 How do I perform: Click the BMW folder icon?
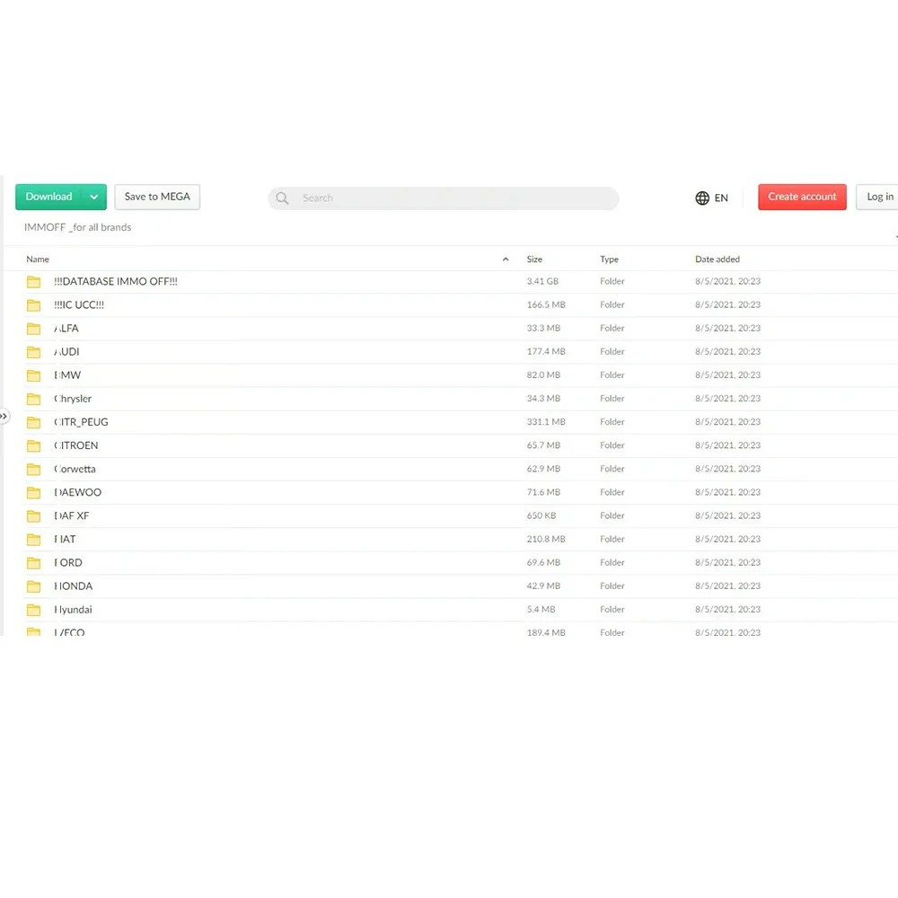[x=34, y=375]
